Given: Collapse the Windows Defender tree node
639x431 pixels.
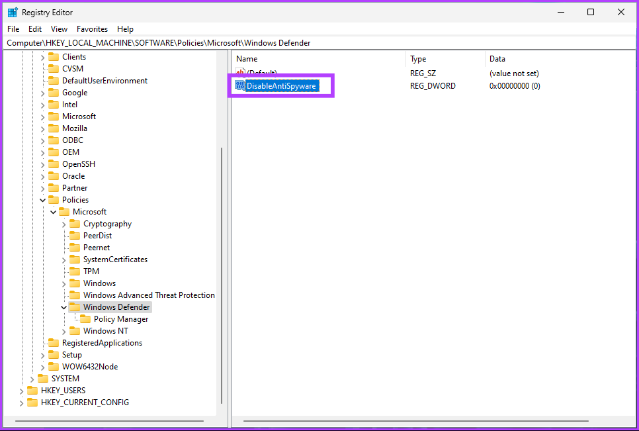Looking at the screenshot, I should point(64,307).
